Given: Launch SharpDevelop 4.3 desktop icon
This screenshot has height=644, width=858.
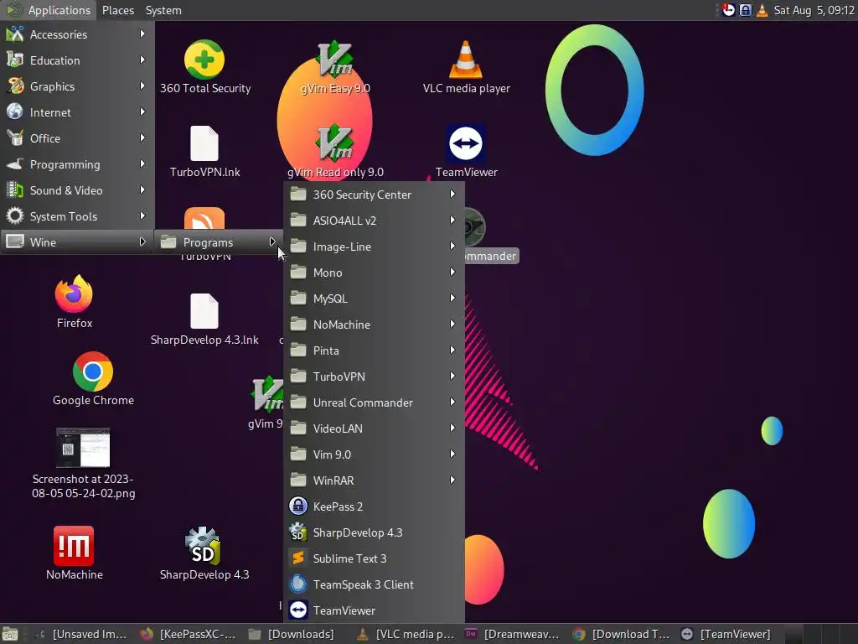Looking at the screenshot, I should (x=204, y=553).
